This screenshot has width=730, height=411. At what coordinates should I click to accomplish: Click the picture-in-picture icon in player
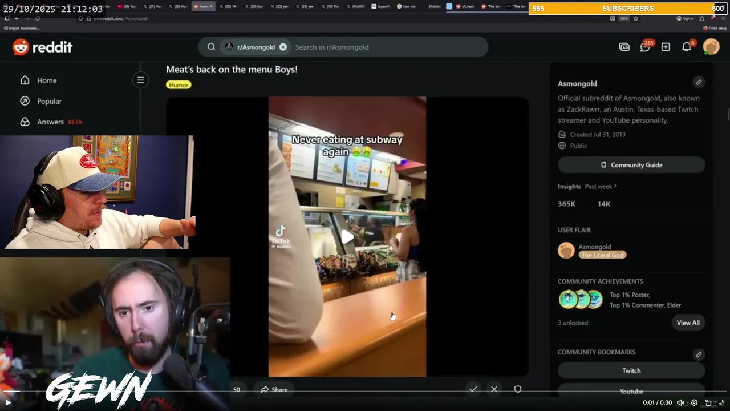[x=708, y=402]
